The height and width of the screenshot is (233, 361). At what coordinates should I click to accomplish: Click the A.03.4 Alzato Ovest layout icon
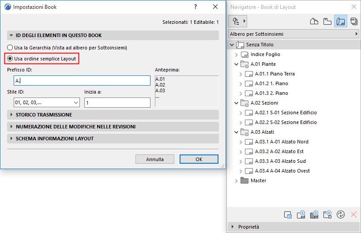(249, 171)
